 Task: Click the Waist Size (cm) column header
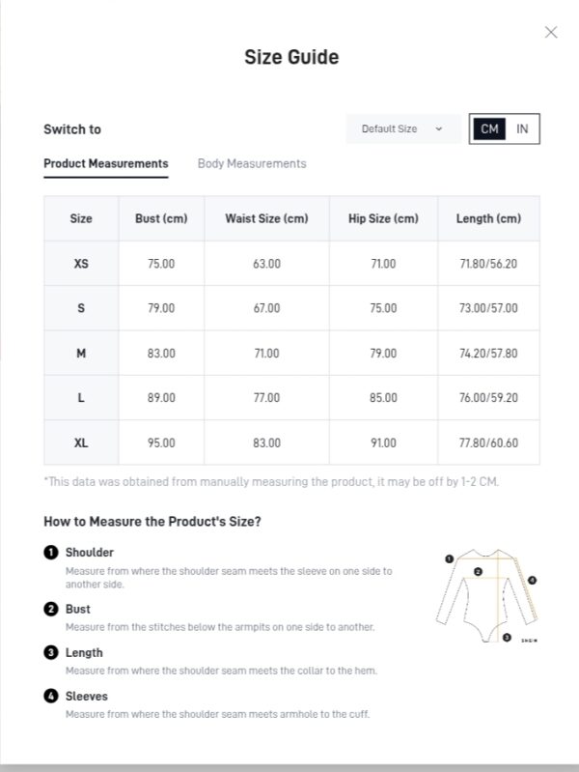266,218
